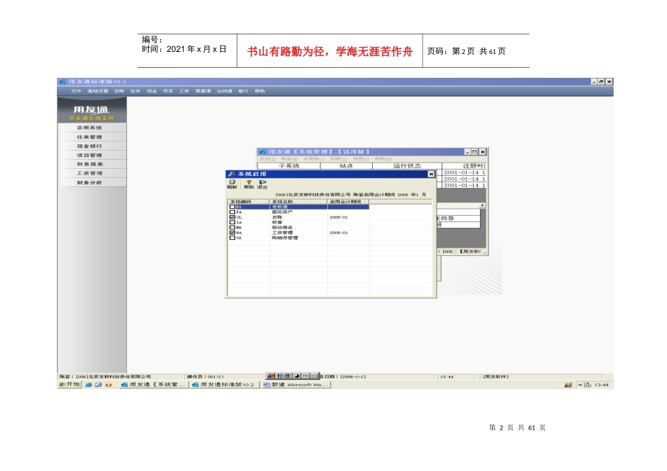Click the 开始 Start button

pos(70,384)
